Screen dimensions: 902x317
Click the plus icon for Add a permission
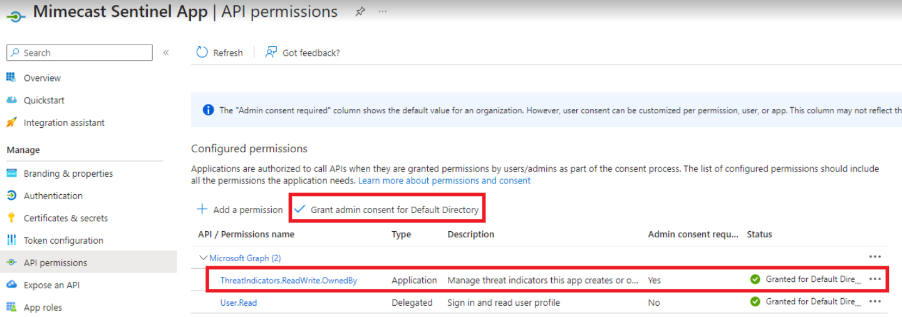click(x=202, y=210)
